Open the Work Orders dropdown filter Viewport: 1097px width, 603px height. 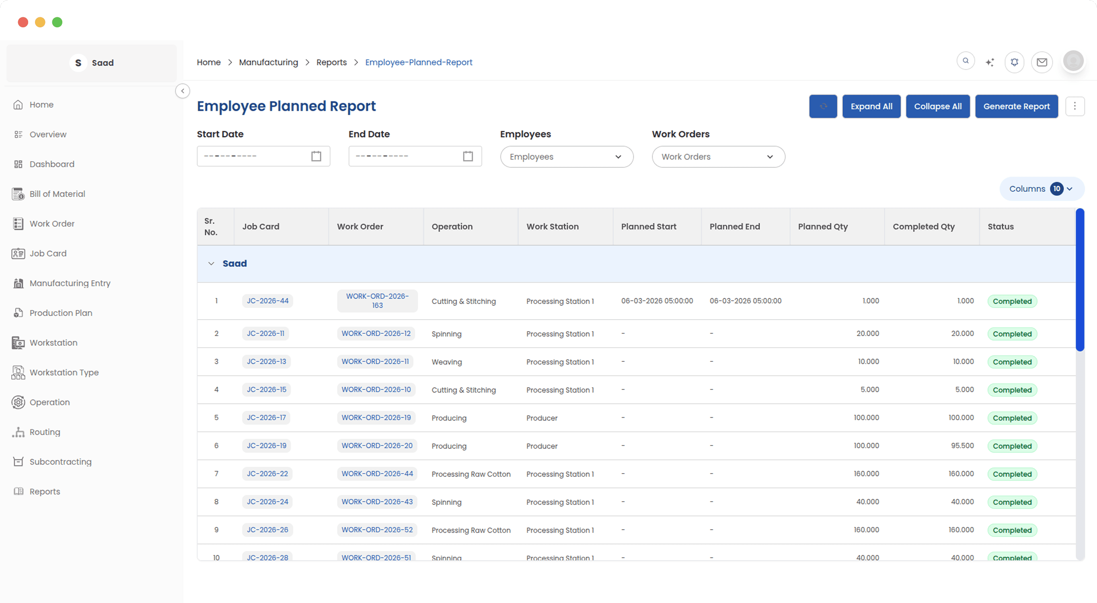[719, 156]
